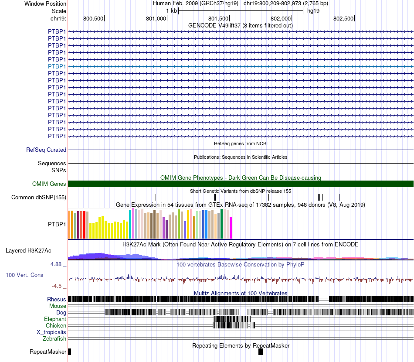Click the Elephant alignment label
Screen dimensions: 414x362
pos(55,319)
